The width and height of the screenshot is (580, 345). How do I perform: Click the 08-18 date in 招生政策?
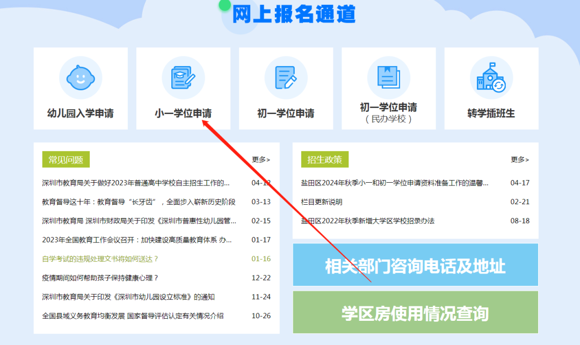[x=520, y=221]
